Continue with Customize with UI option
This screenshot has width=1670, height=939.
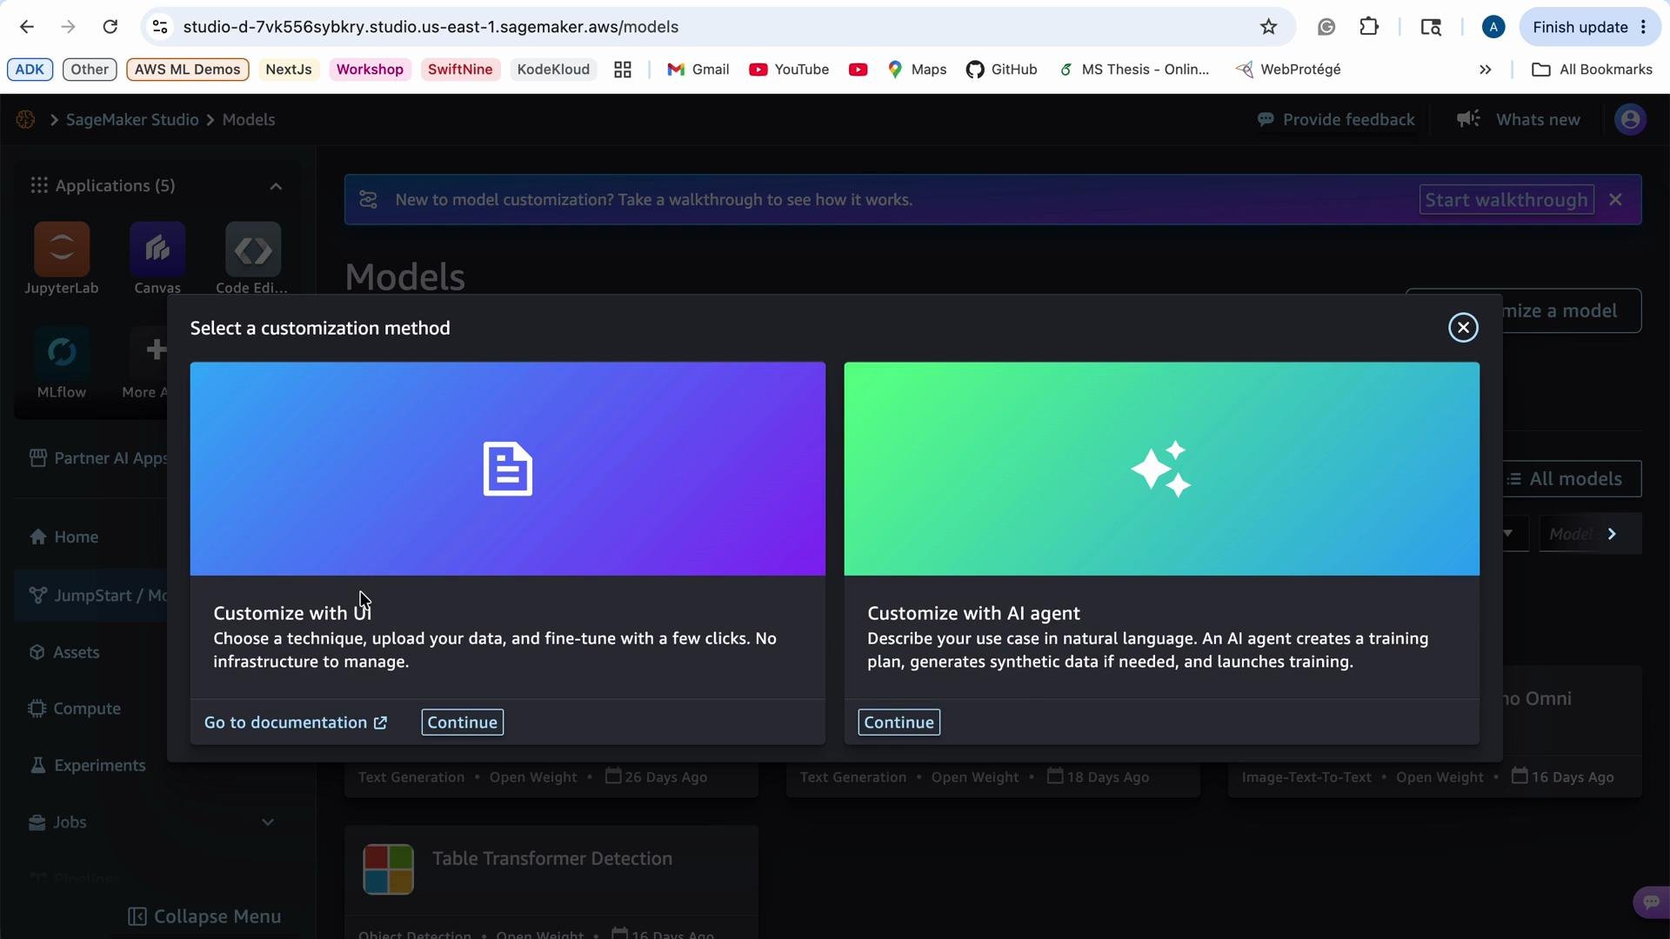[462, 723]
